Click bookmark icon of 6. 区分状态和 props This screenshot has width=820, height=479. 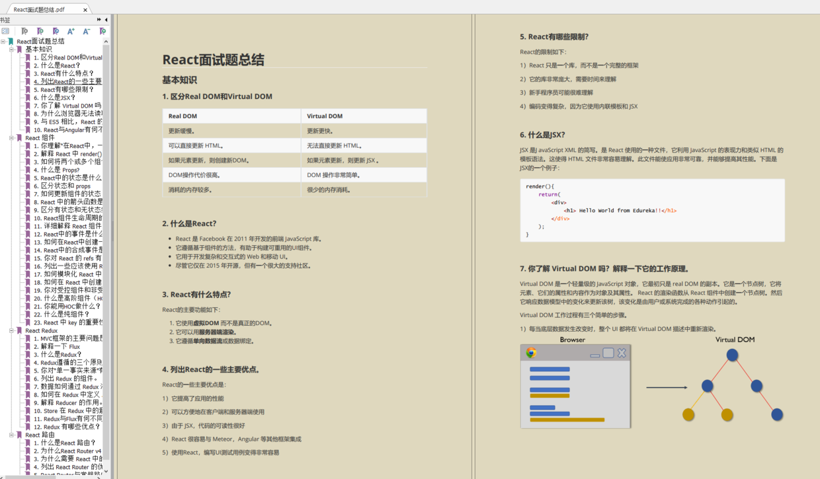pyautogui.click(x=28, y=186)
